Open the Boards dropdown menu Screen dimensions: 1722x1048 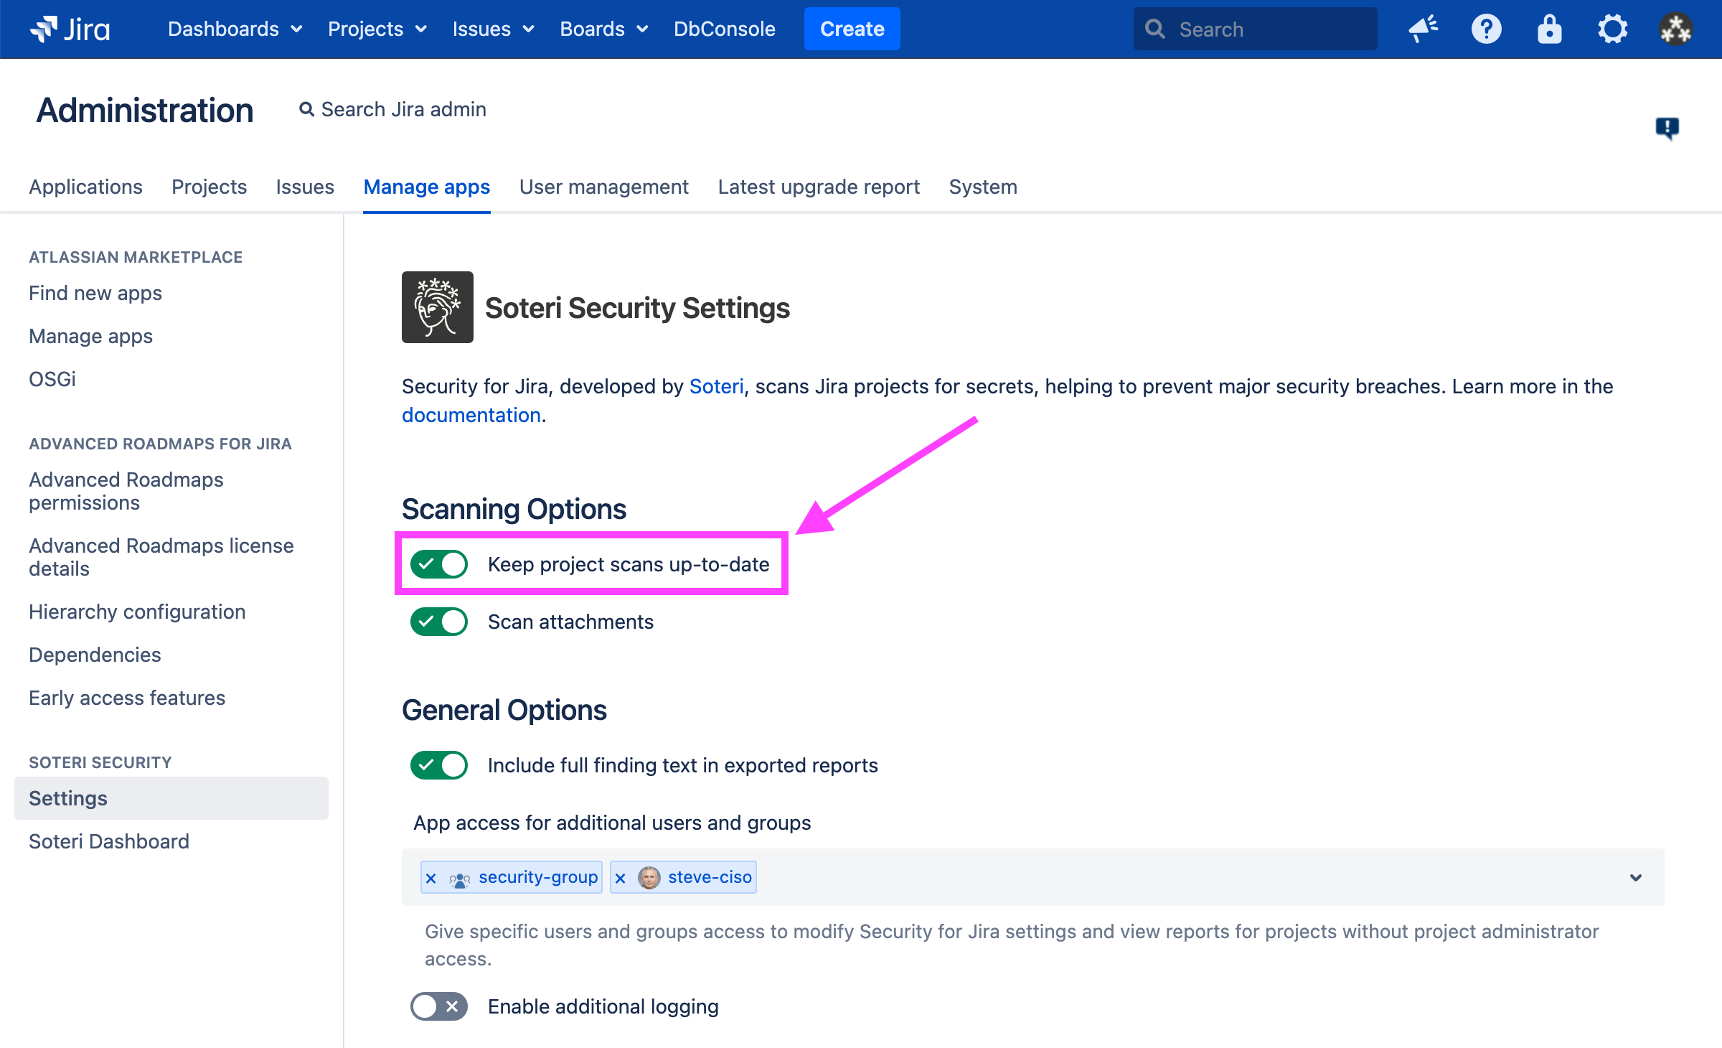point(603,29)
